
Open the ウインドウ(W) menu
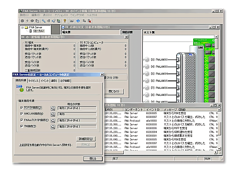click(77, 15)
